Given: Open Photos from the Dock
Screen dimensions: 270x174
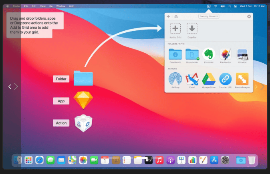Looking at the screenshot, I should (83, 160).
